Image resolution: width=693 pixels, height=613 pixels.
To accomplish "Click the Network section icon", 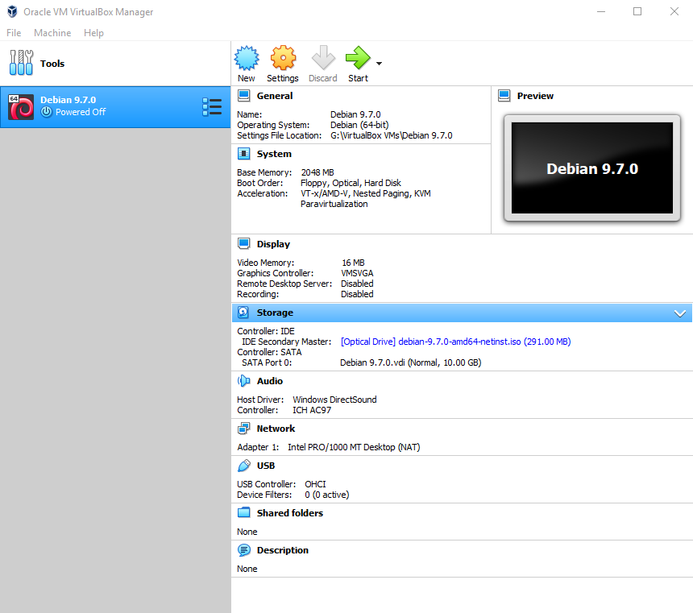I will [244, 429].
